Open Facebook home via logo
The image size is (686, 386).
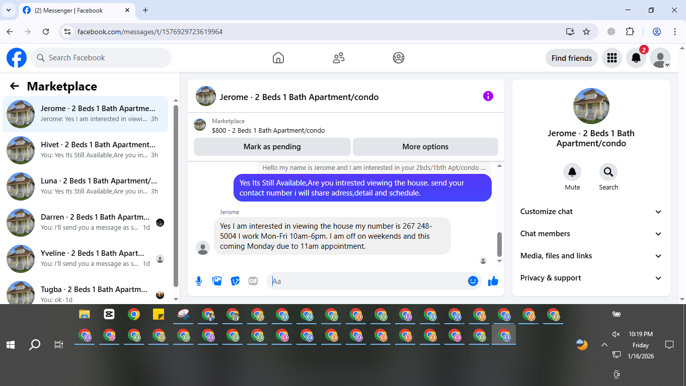(x=17, y=58)
